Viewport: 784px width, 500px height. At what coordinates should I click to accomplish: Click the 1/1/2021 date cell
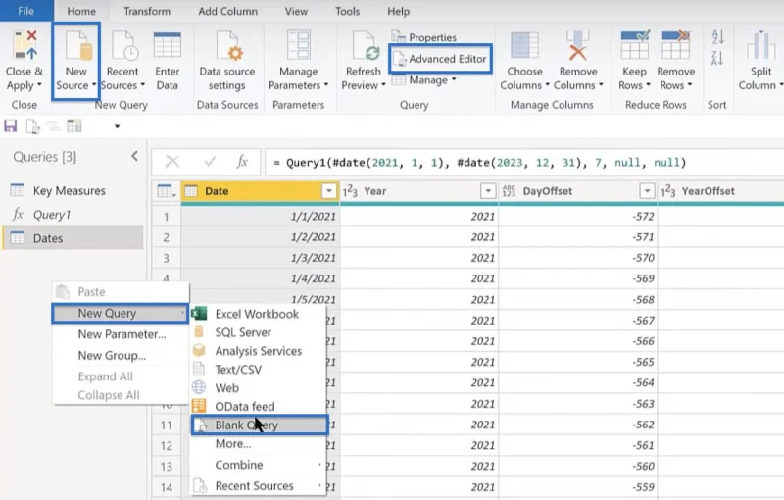(x=260, y=216)
